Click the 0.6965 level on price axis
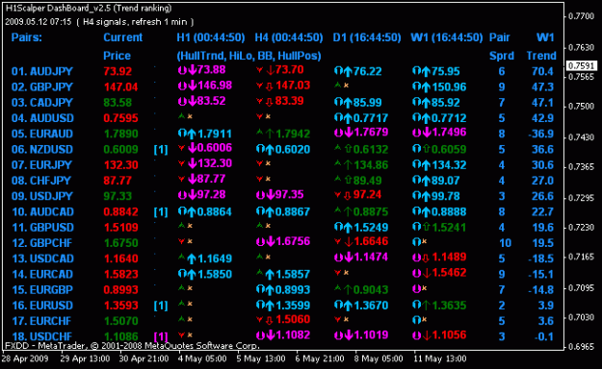The height and width of the screenshot is (369, 602). pos(581,347)
